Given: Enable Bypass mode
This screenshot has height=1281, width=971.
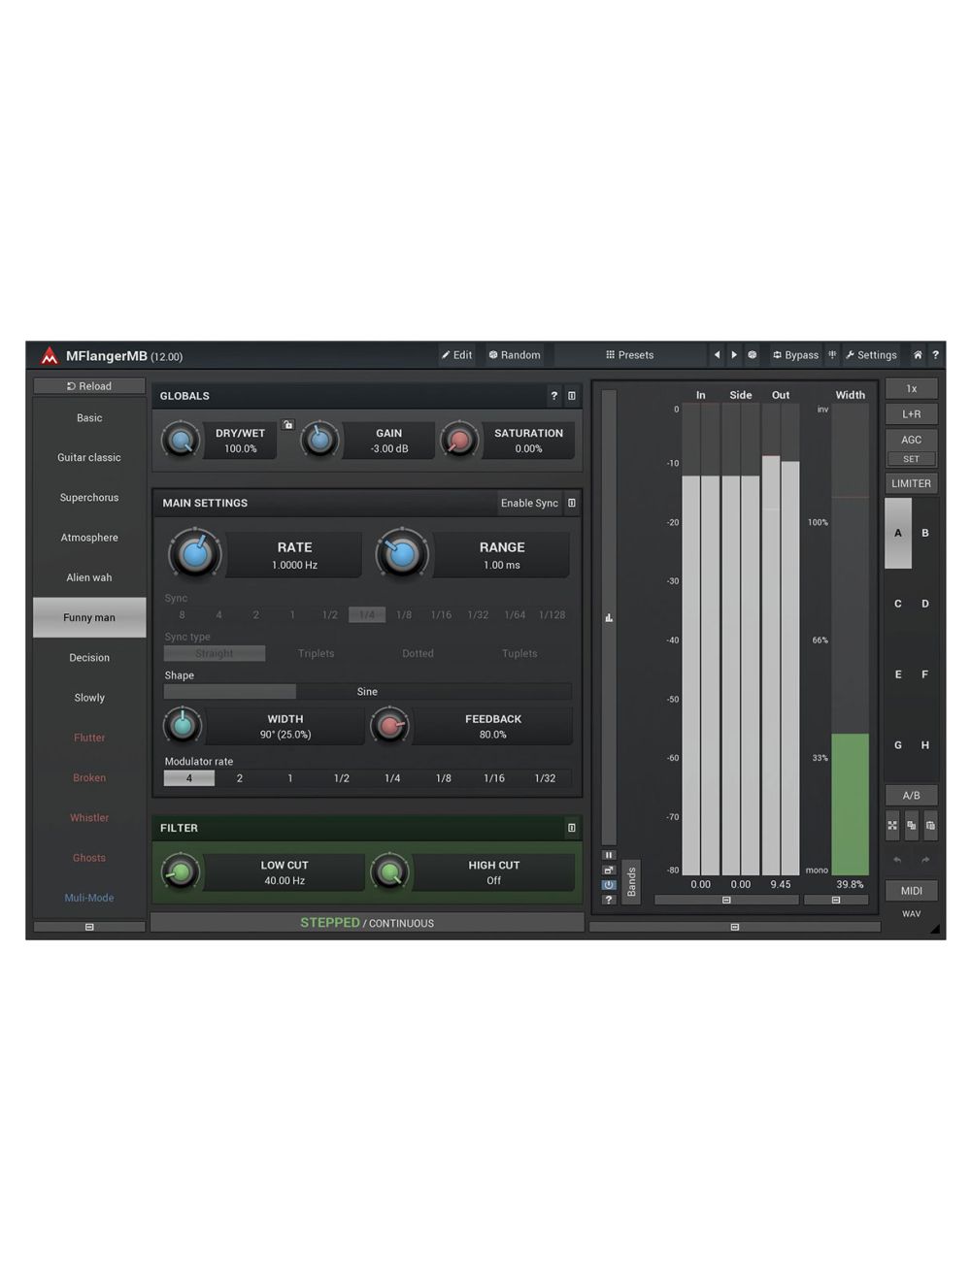Looking at the screenshot, I should click(x=795, y=355).
